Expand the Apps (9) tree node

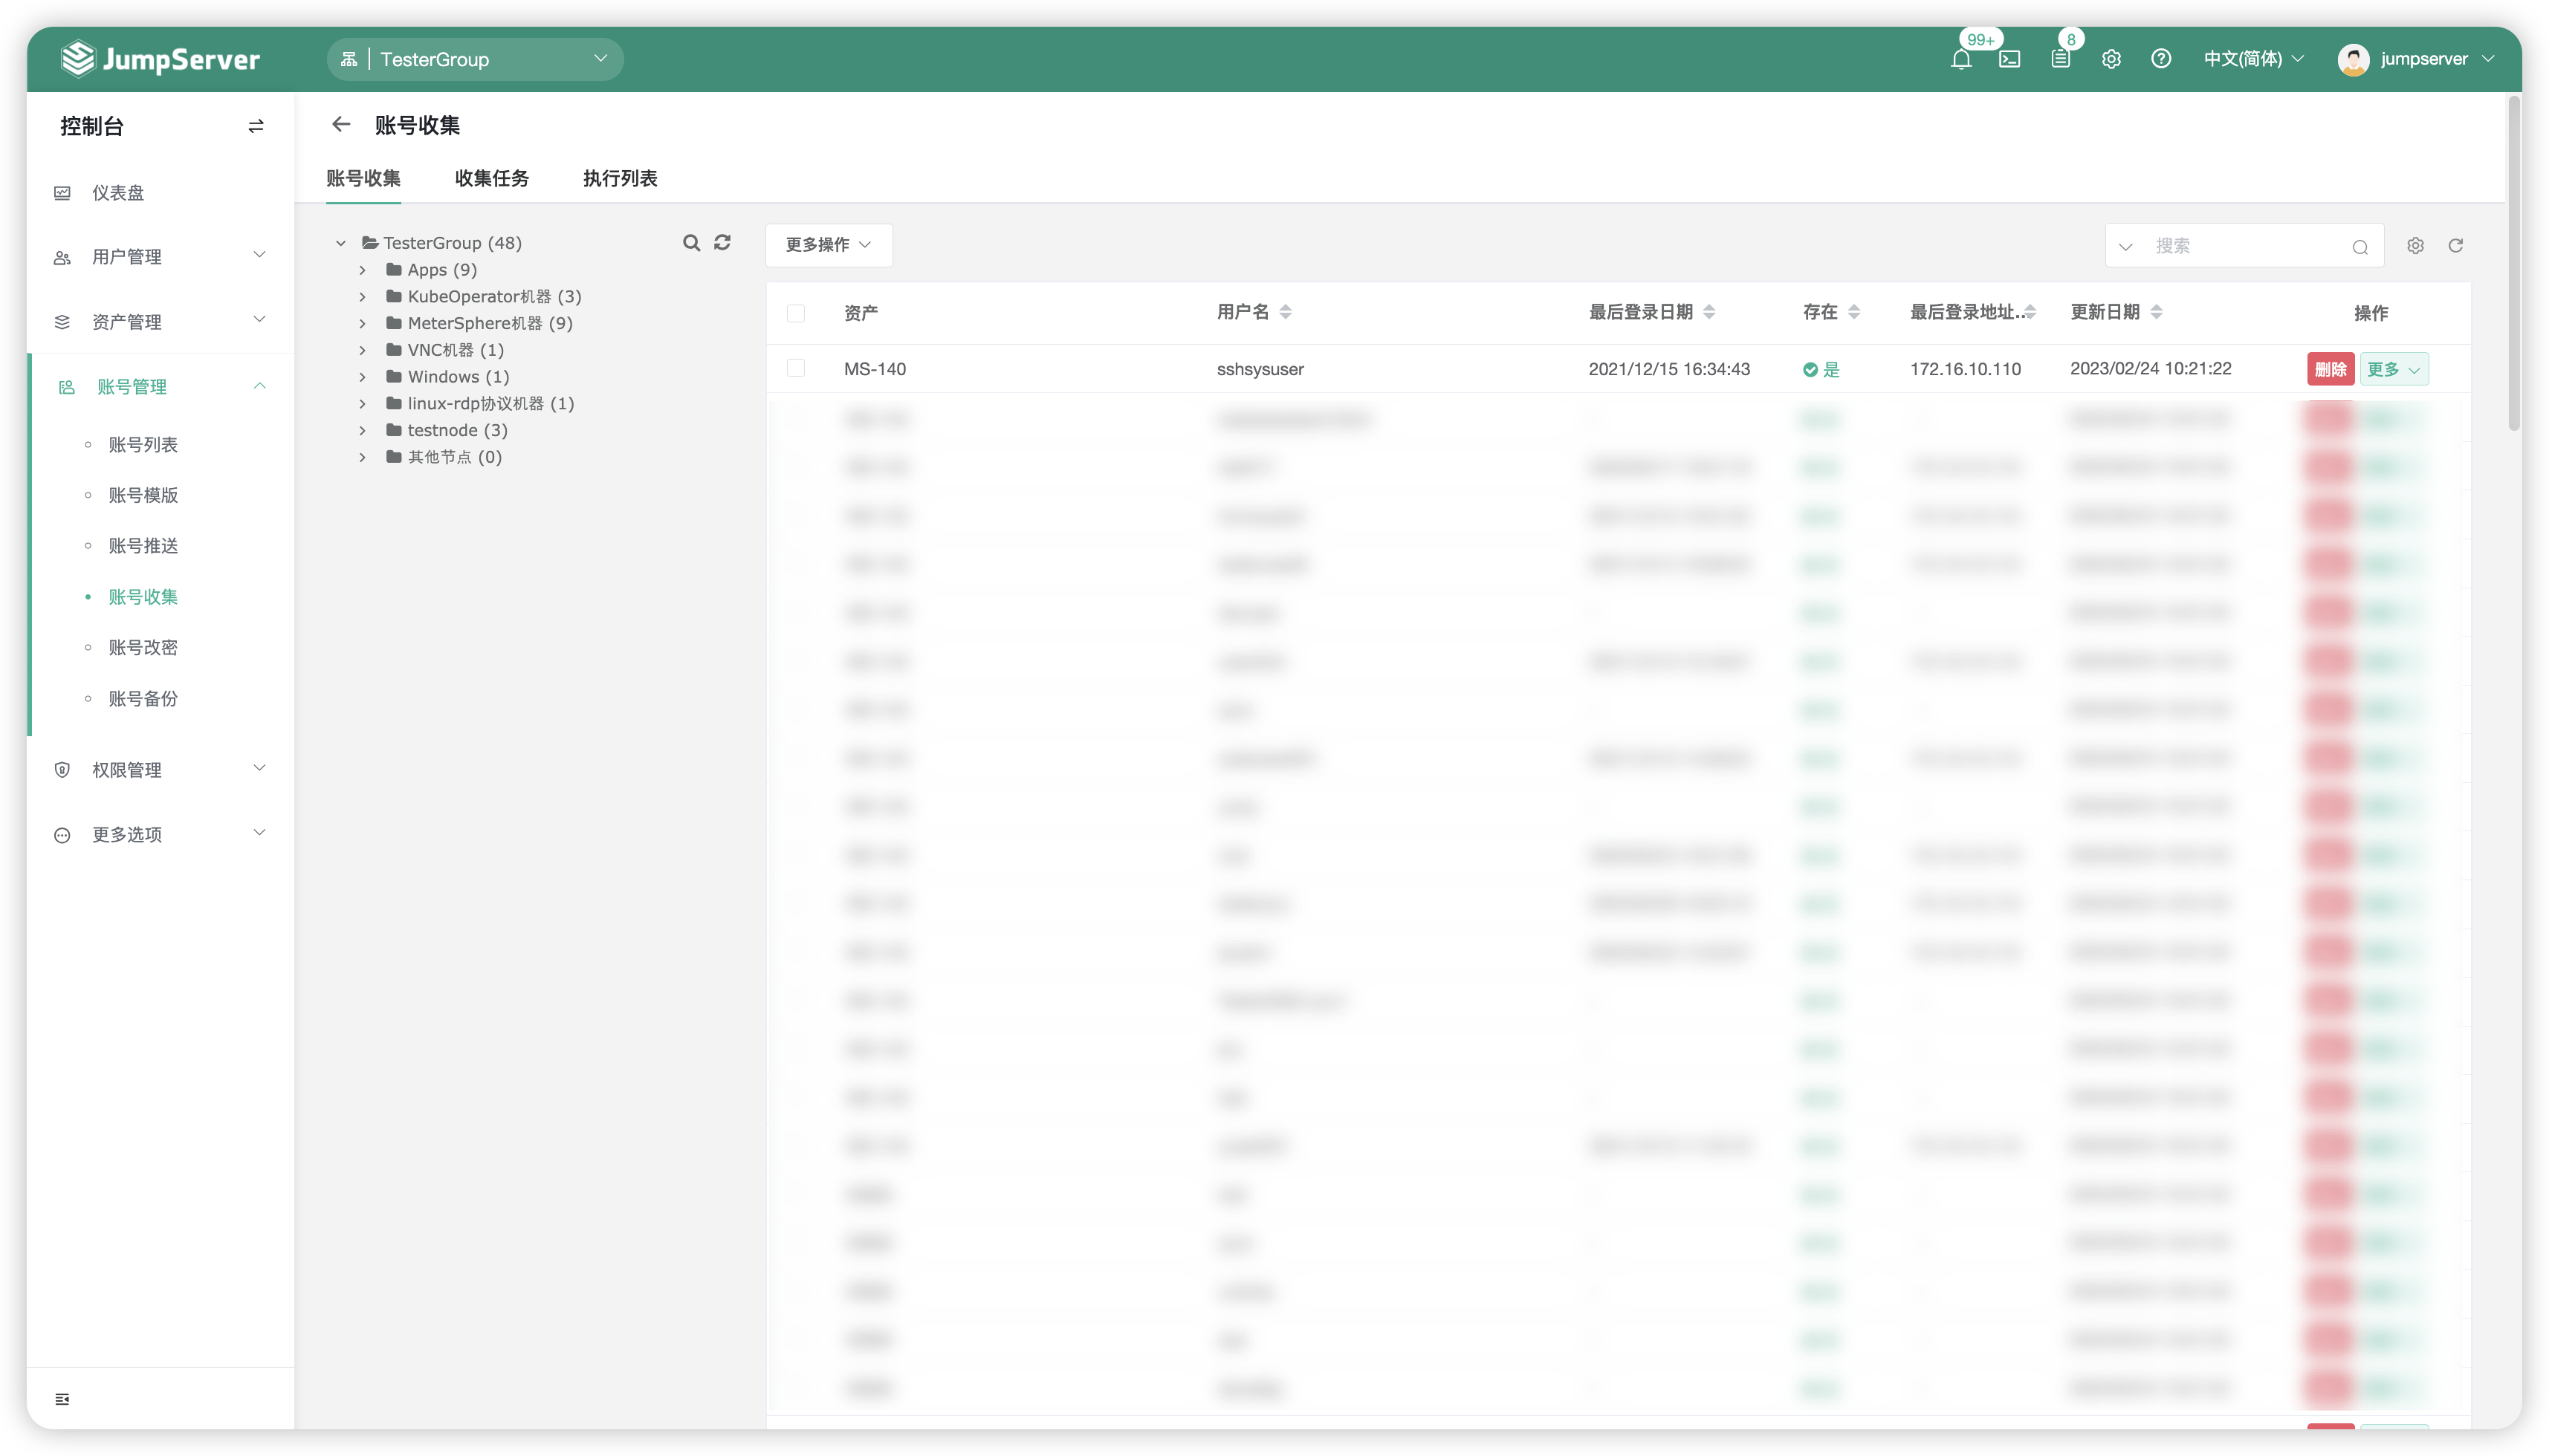pos(362,270)
